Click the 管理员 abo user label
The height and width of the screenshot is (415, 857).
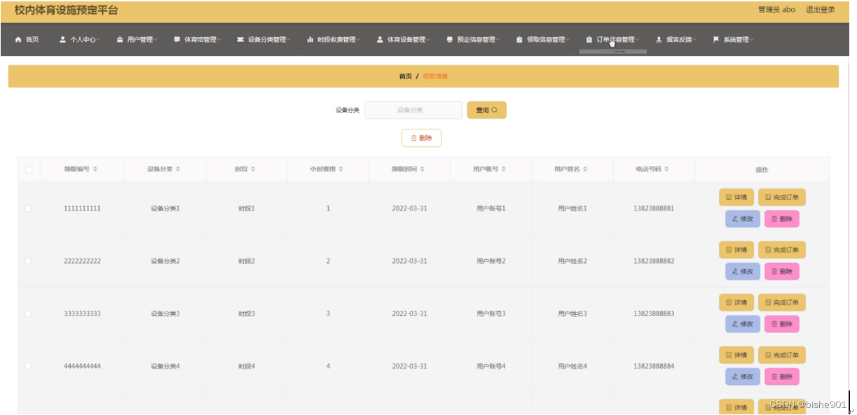776,10
